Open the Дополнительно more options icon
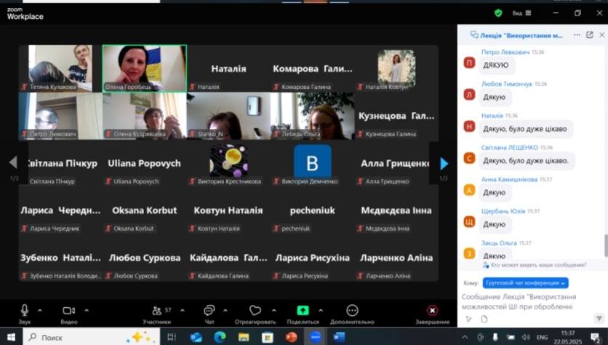This screenshot has height=345, width=608. (x=352, y=311)
